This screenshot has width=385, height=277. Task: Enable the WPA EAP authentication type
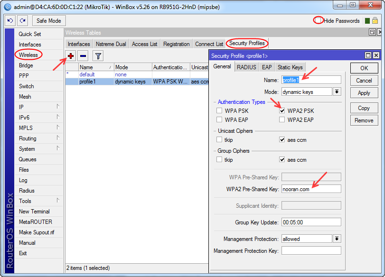tap(219, 120)
